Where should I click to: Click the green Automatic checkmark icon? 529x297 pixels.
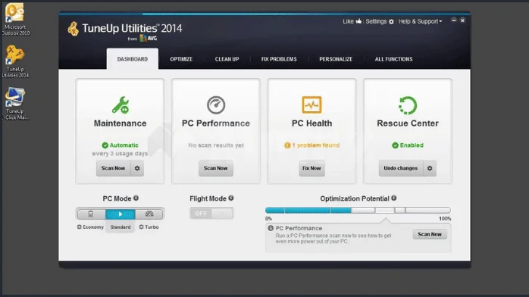[105, 145]
